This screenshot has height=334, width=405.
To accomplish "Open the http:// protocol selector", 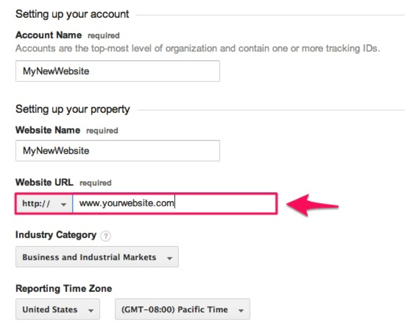I will 44,204.
